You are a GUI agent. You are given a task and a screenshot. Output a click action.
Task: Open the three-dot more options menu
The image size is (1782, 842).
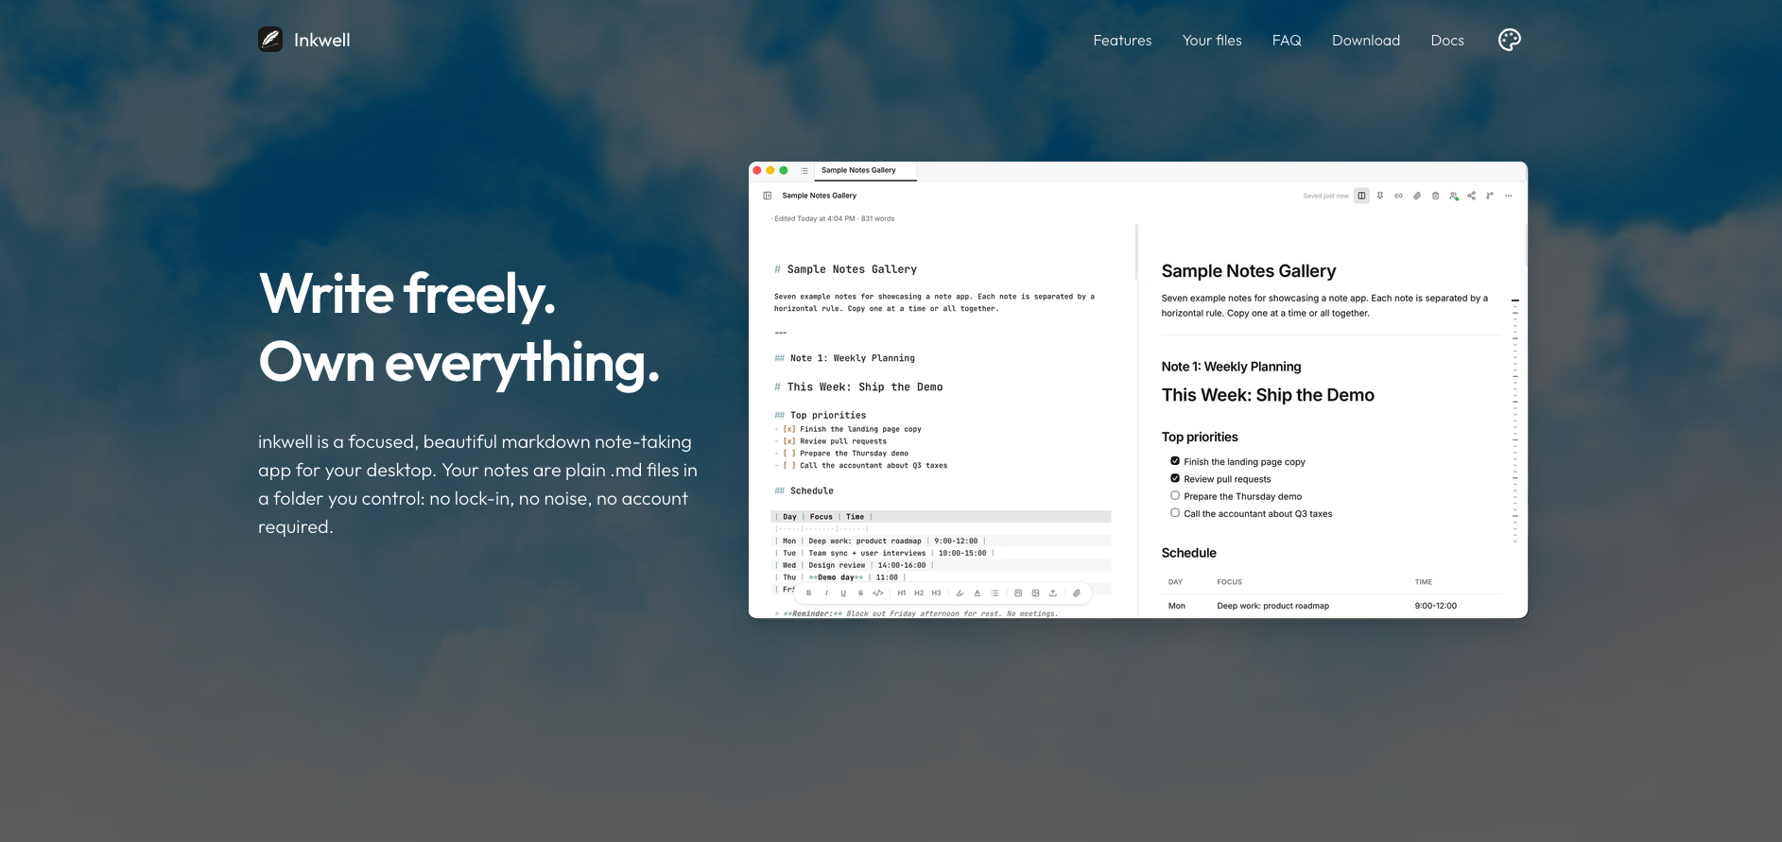[1509, 196]
